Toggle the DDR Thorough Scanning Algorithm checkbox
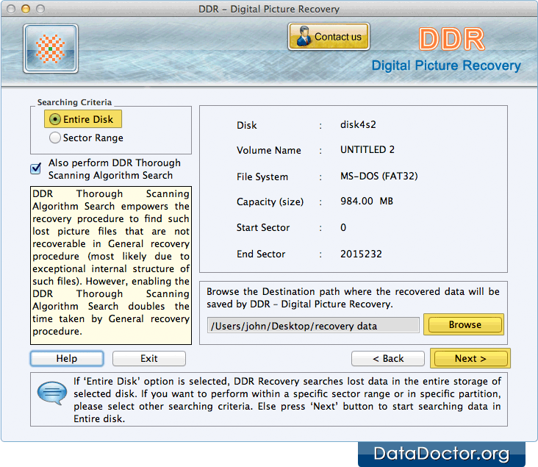The image size is (538, 467). (36, 168)
